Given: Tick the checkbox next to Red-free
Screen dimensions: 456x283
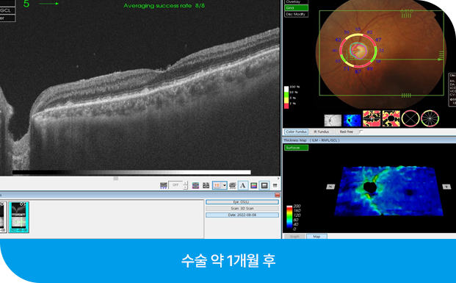Looking at the screenshot, I should point(361,132).
